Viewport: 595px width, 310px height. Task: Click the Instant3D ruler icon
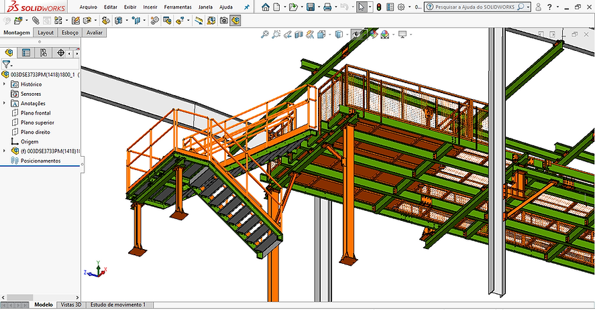(199, 21)
